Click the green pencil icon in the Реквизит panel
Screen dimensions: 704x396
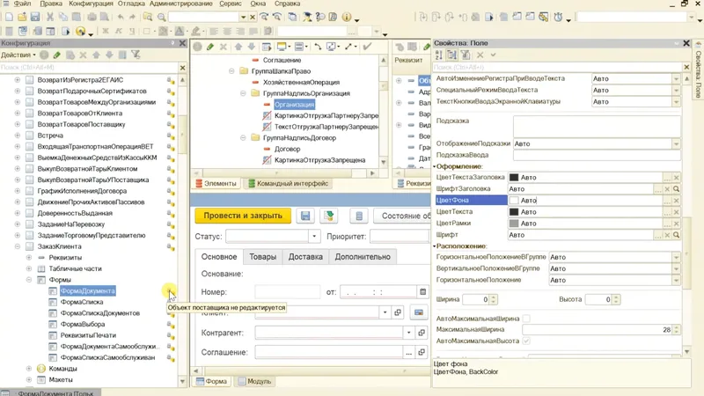426,47
